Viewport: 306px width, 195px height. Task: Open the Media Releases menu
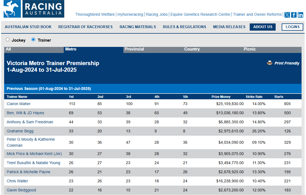click(229, 27)
